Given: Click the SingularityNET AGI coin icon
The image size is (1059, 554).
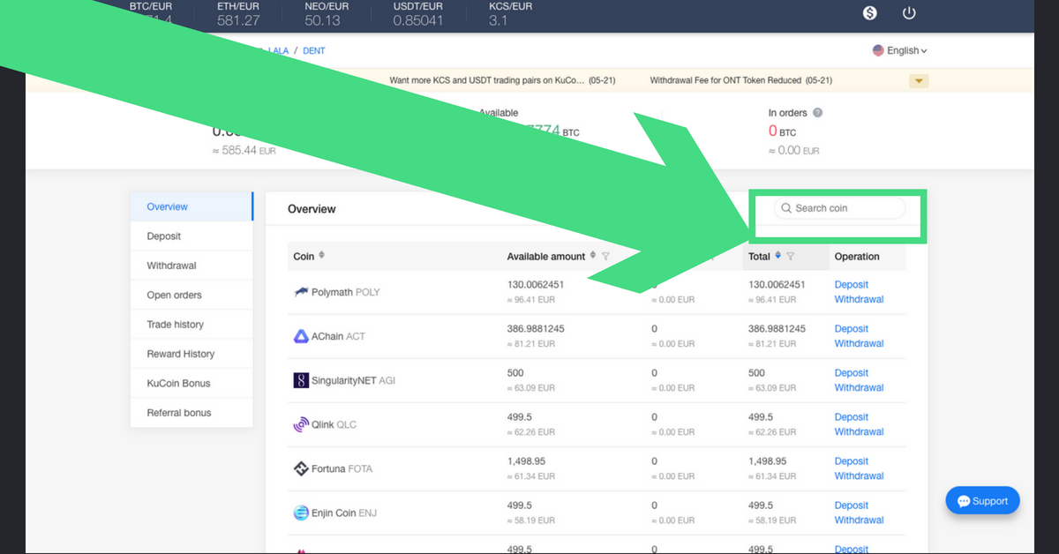Looking at the screenshot, I should pyautogui.click(x=301, y=381).
